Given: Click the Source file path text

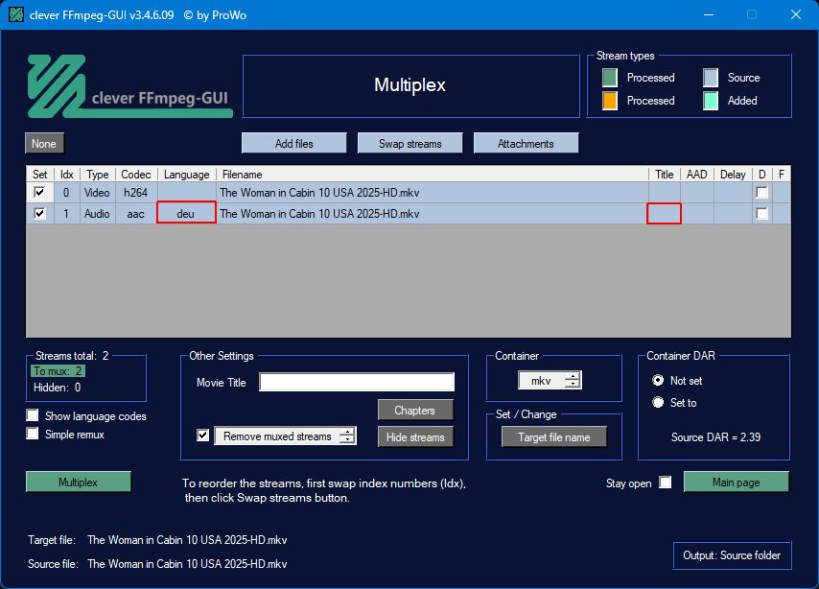Looking at the screenshot, I should pos(187,563).
